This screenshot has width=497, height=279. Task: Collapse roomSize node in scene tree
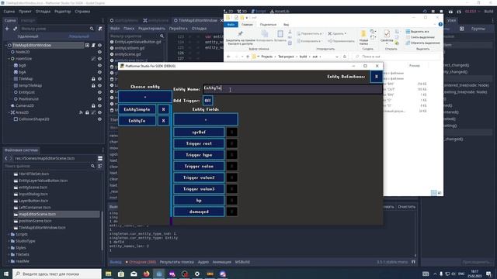(x=9, y=59)
